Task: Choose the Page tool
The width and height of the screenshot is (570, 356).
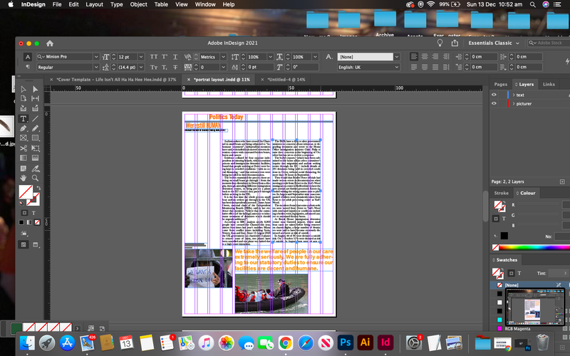Action: pyautogui.click(x=24, y=98)
